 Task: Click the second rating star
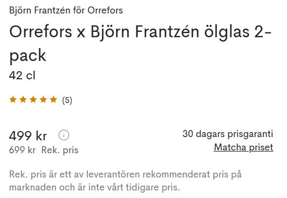tap(23, 100)
